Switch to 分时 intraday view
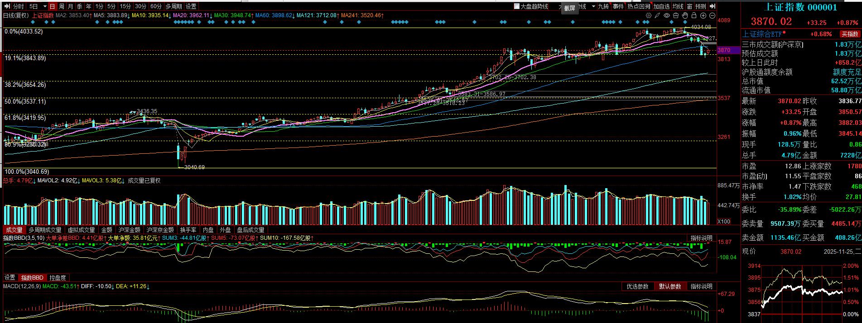This screenshot has width=862, height=323. [19, 6]
